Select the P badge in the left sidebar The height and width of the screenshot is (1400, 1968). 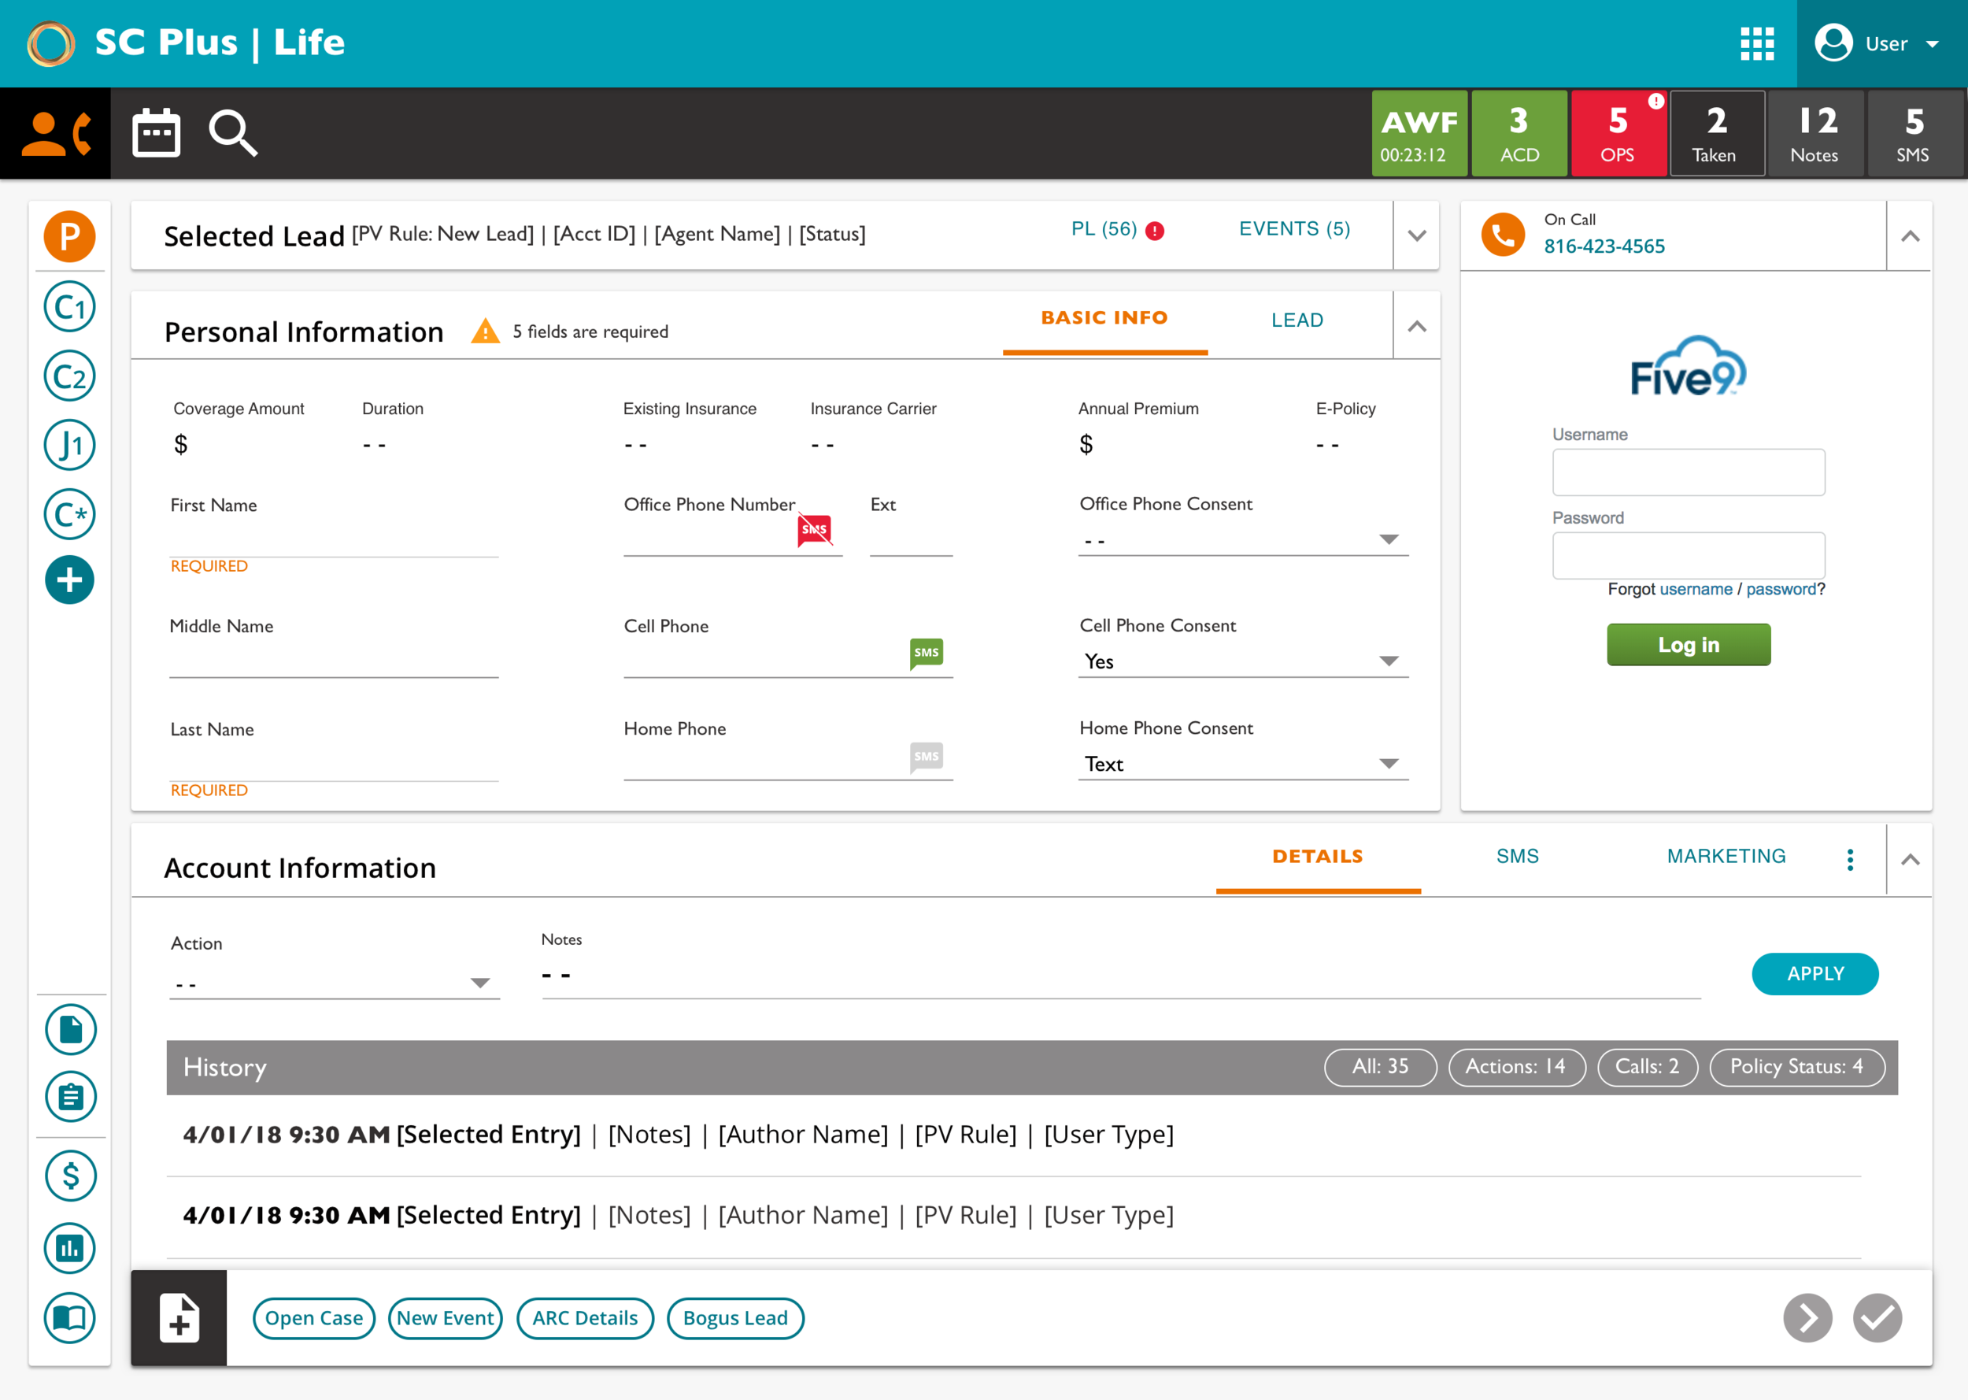point(69,235)
